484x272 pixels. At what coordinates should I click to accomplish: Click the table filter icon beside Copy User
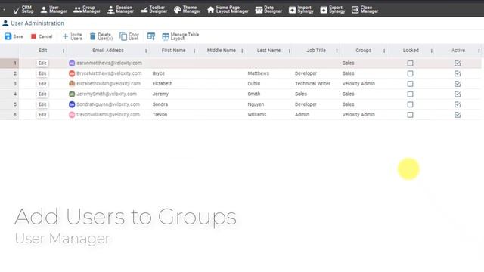pos(151,36)
